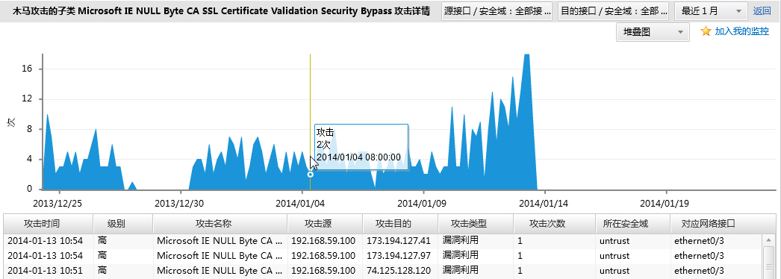Viewport: 781px width, 279px height.
Task: Click the 攻击次数 column header
Action: tap(554, 224)
